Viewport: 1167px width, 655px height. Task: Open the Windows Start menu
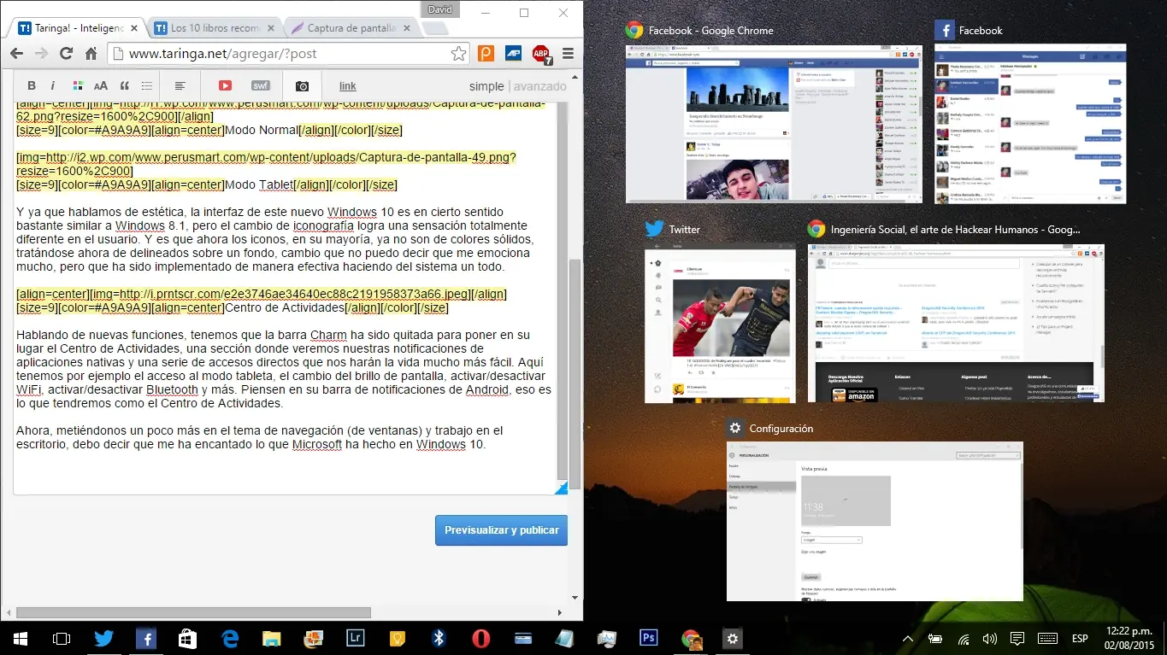pos(19,638)
